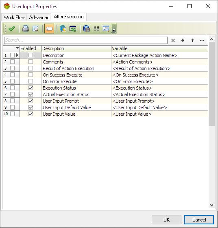The image size is (218, 228).
Task: Click the vertical scrollbar thumb
Action: pyautogui.click(x=211, y=84)
